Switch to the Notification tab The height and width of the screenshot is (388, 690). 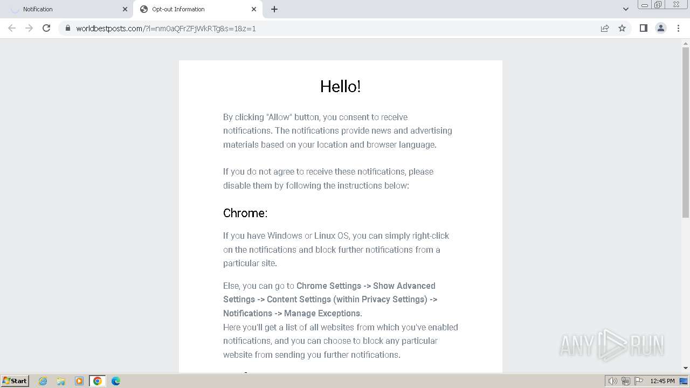[x=66, y=9]
